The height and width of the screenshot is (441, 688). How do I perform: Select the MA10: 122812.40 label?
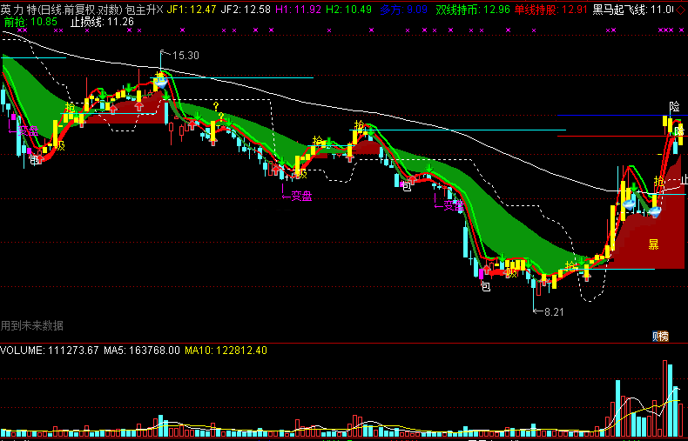point(226,351)
